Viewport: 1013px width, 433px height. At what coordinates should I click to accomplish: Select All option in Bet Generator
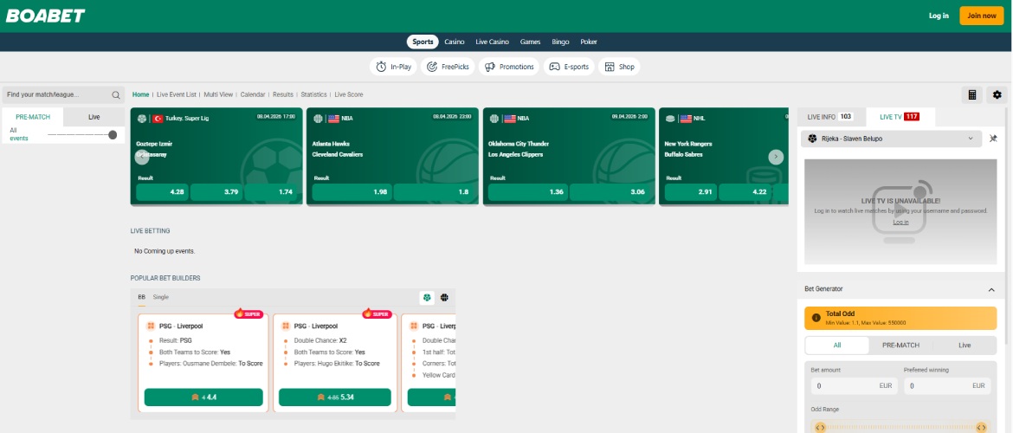click(x=836, y=345)
